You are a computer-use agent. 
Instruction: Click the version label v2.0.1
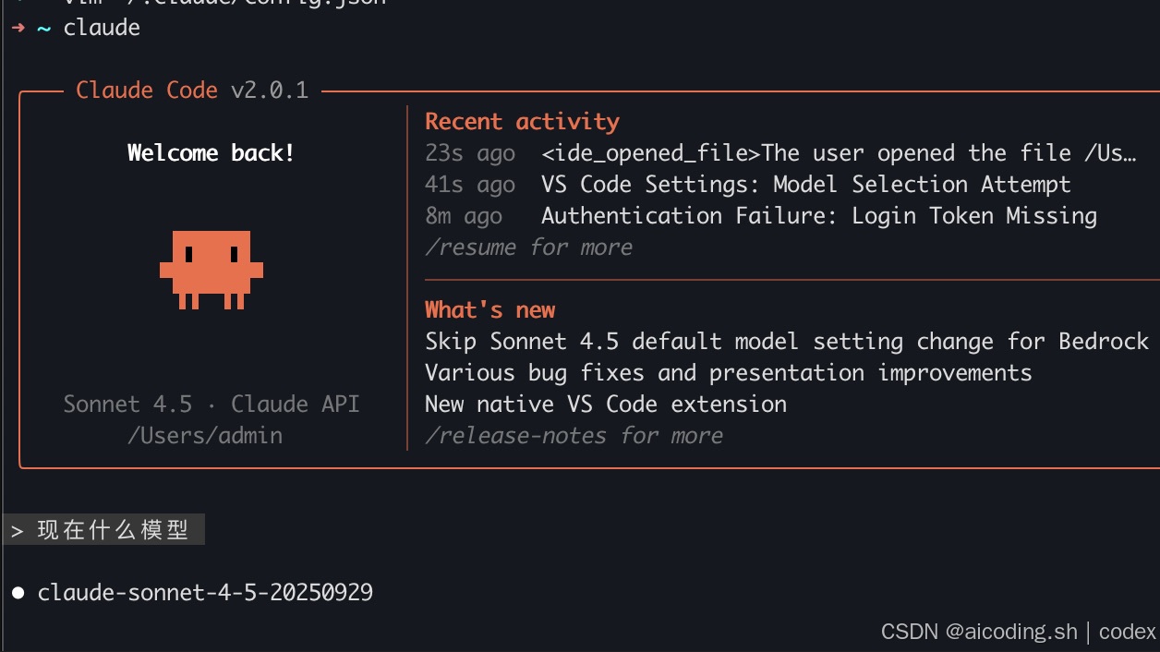270,91
